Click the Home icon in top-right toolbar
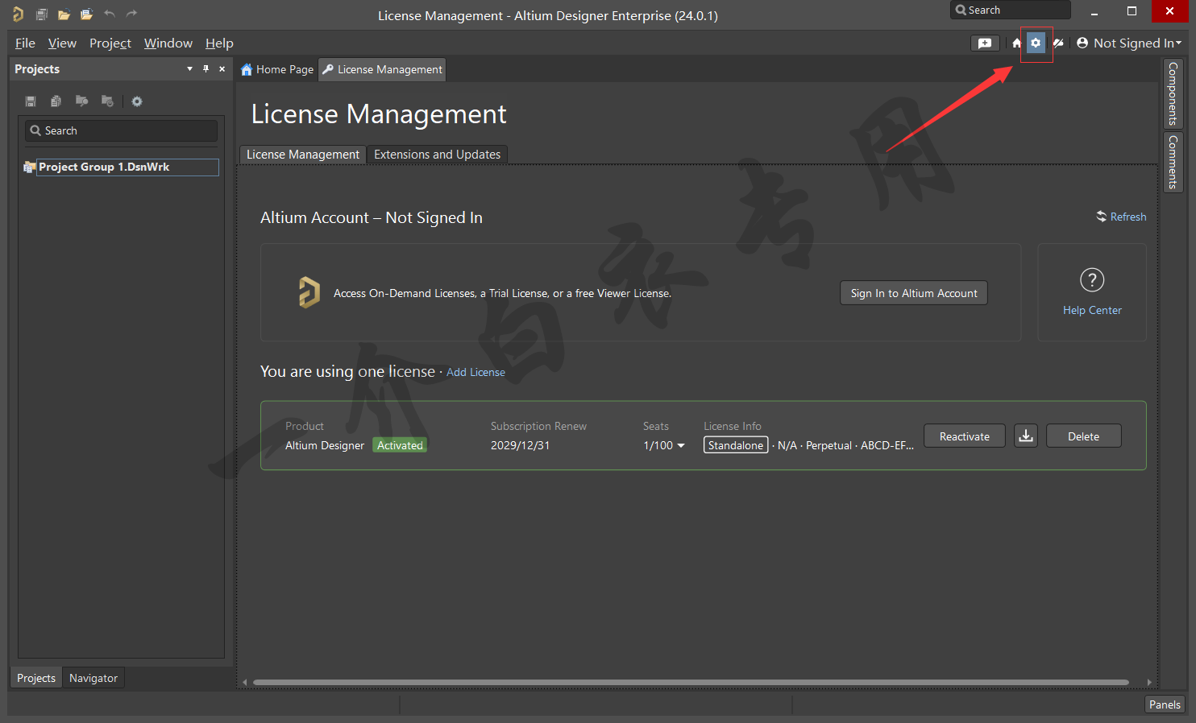This screenshot has height=723, width=1196. (x=1016, y=43)
